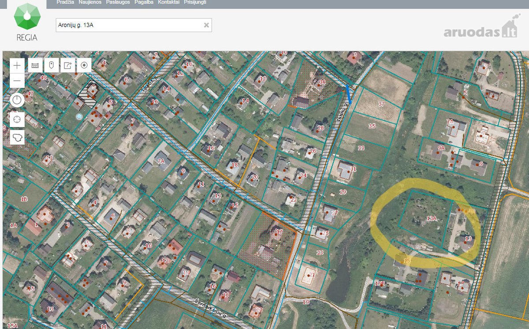Image resolution: width=529 pixels, height=329 pixels.
Task: Open the share/export map tool
Action: [x=68, y=66]
